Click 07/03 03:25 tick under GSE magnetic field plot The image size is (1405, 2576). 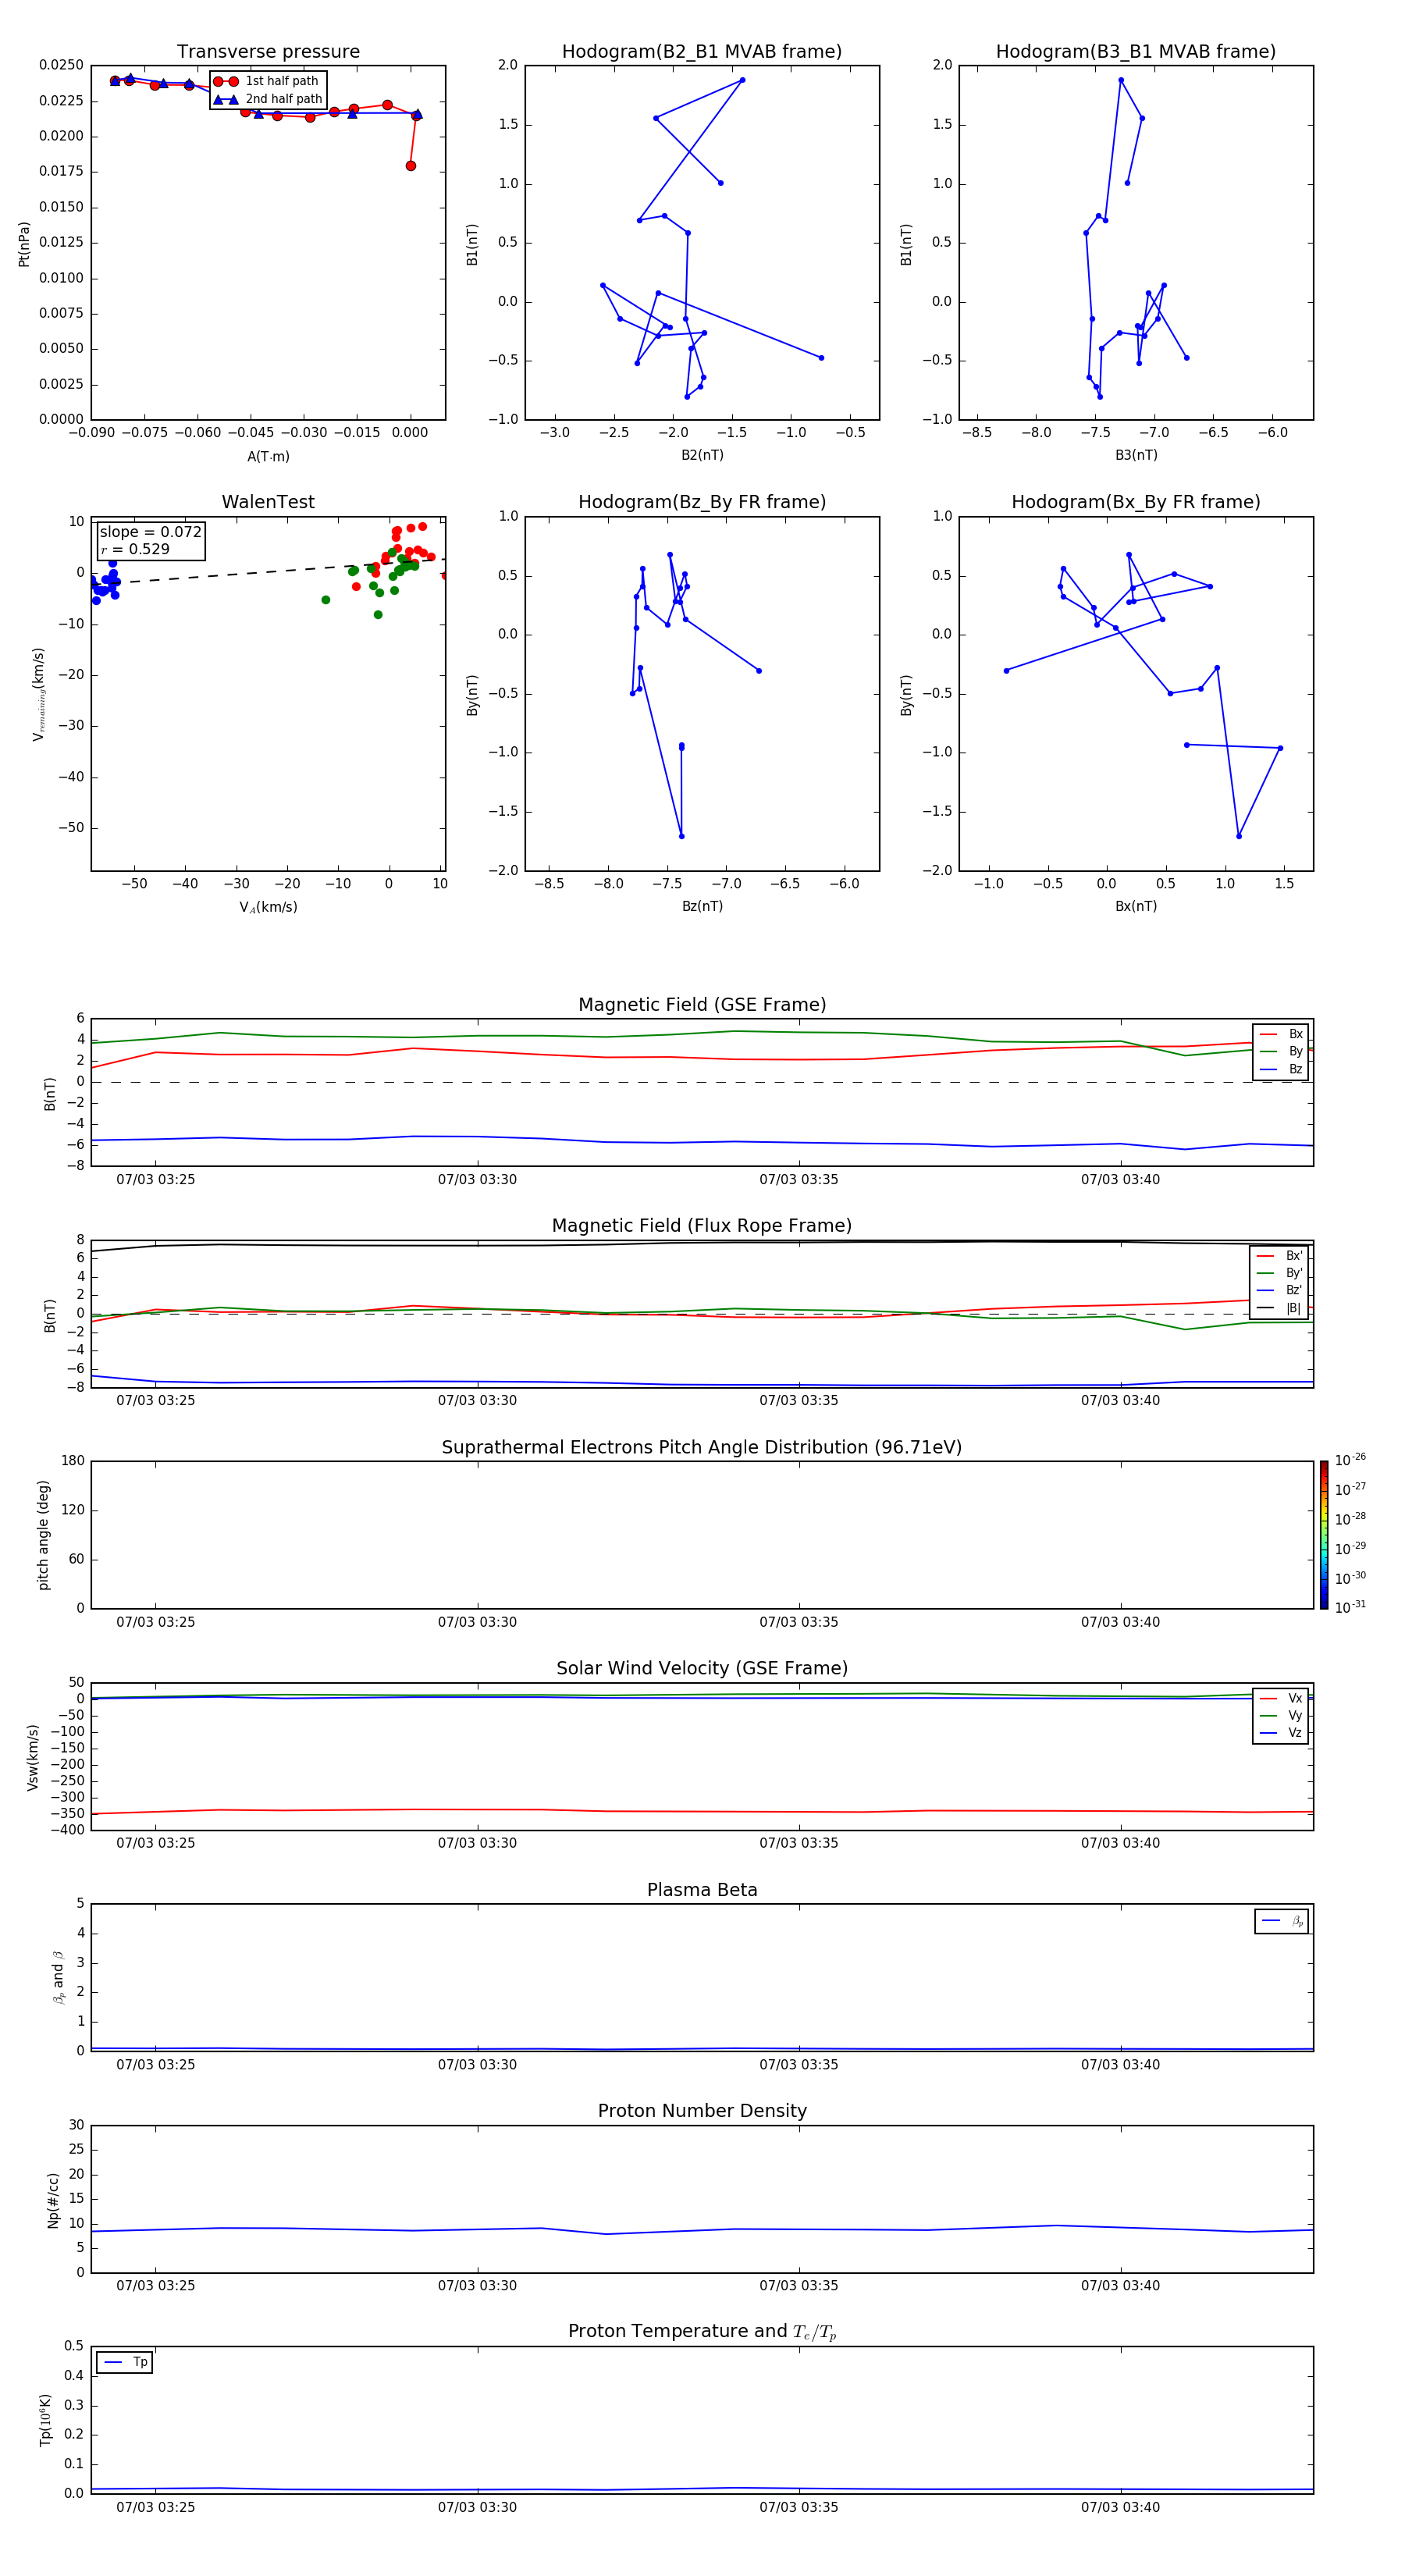pyautogui.click(x=155, y=1179)
